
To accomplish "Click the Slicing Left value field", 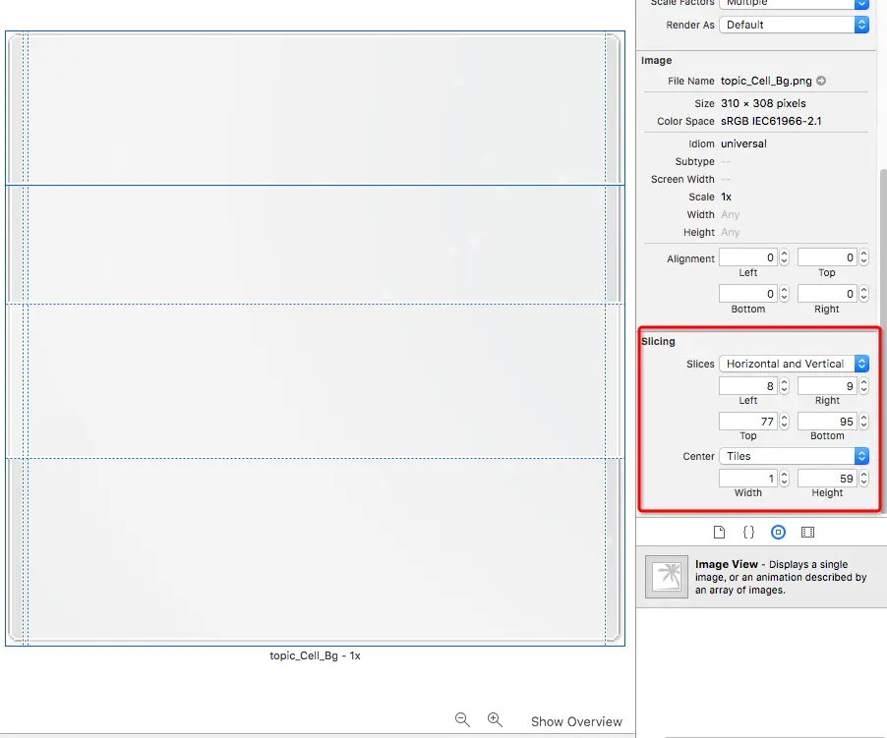I will click(x=747, y=386).
